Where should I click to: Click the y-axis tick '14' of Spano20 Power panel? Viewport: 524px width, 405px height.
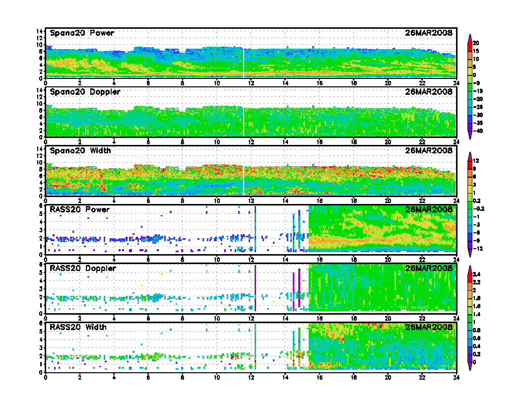pyautogui.click(x=40, y=31)
